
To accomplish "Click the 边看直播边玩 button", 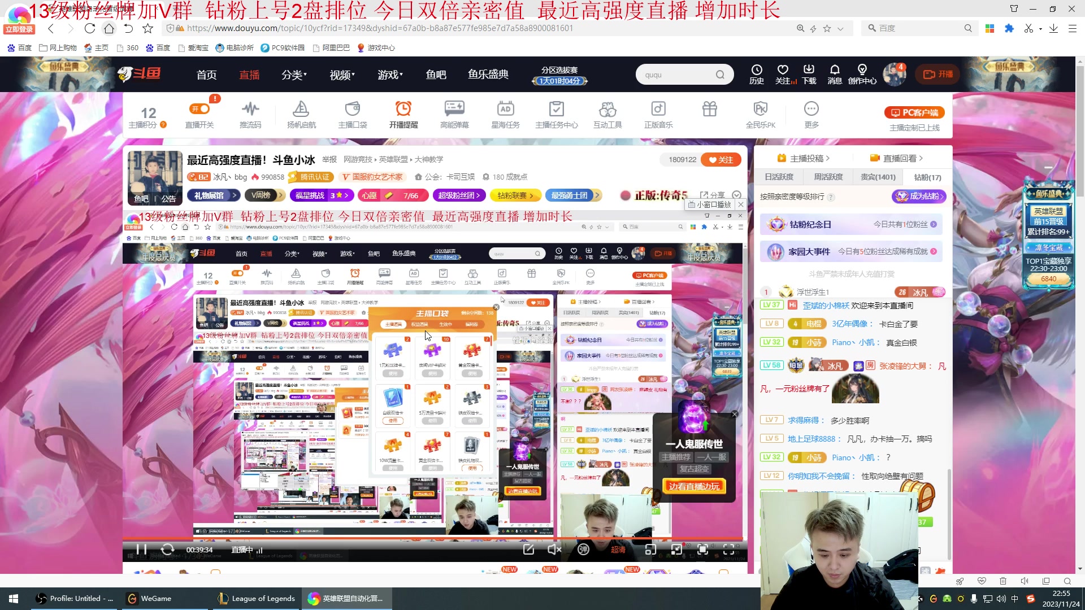I will click(694, 486).
